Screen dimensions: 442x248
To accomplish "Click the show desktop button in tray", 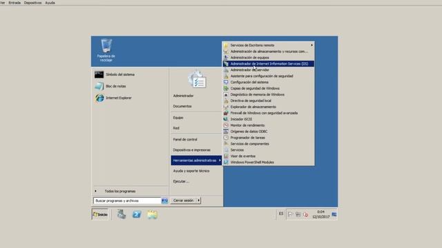I will pyautogui.click(x=334, y=214).
